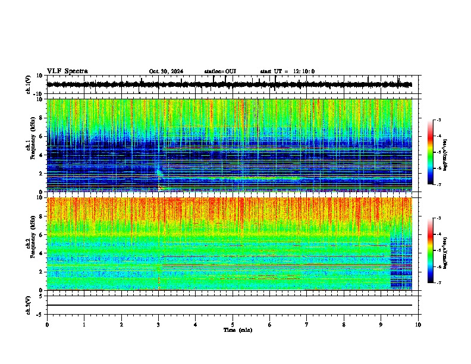471x364 pixels.
Task: Click the 'ch.1(V)' waveform axis label
Action: click(29, 84)
